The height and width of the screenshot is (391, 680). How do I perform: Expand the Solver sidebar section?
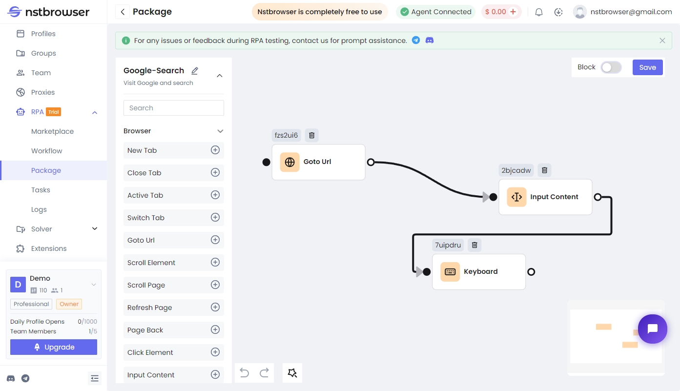coord(95,229)
